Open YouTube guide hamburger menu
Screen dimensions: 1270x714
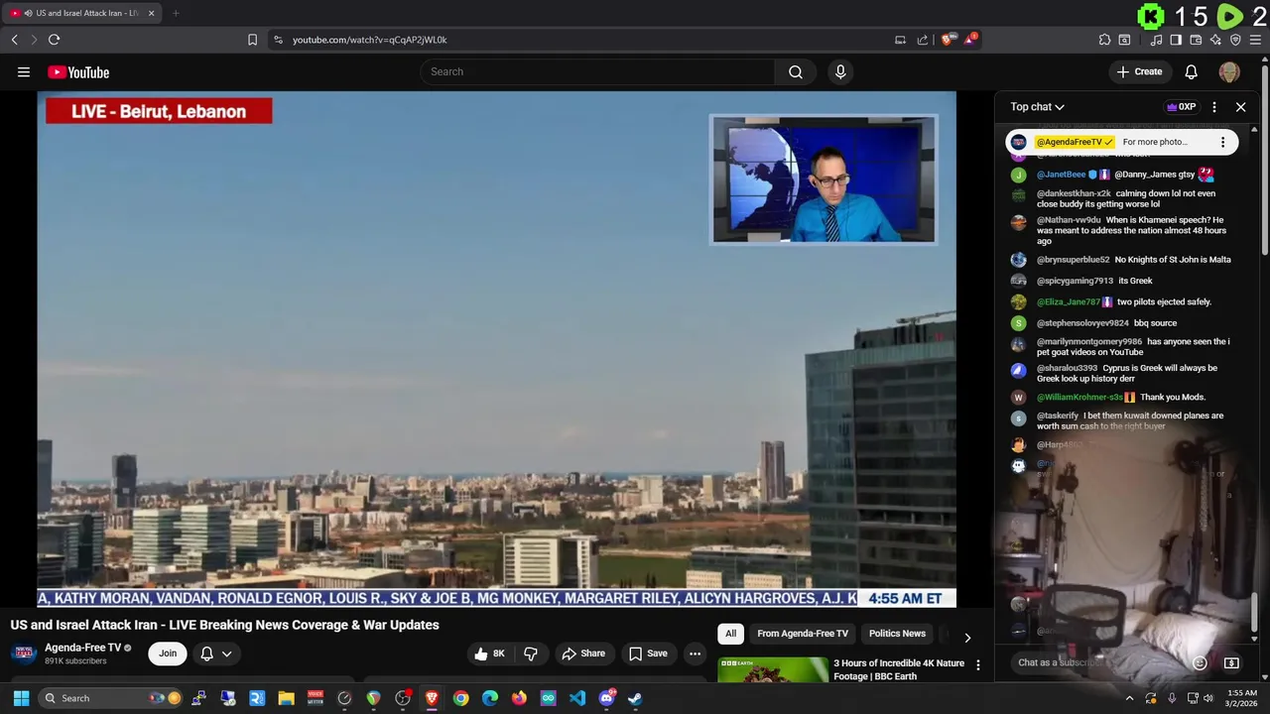tap(24, 71)
